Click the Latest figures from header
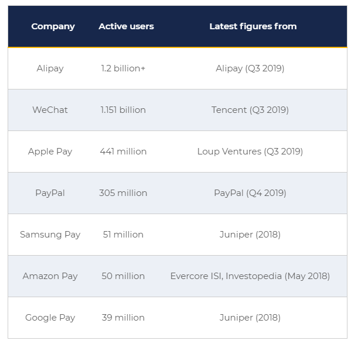Screen dimensions: 351x344 (x=253, y=26)
